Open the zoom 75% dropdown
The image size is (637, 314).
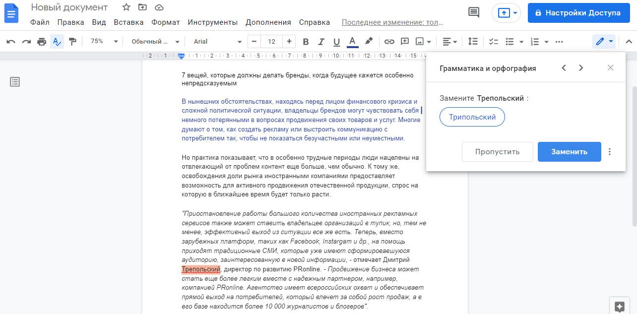(104, 42)
